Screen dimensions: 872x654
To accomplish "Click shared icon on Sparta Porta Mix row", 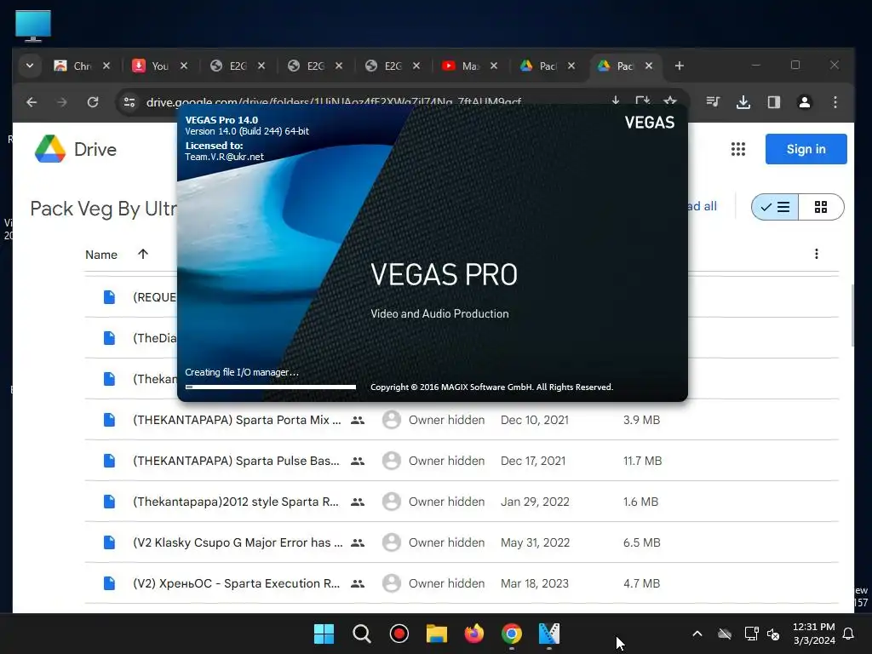I will [358, 421].
